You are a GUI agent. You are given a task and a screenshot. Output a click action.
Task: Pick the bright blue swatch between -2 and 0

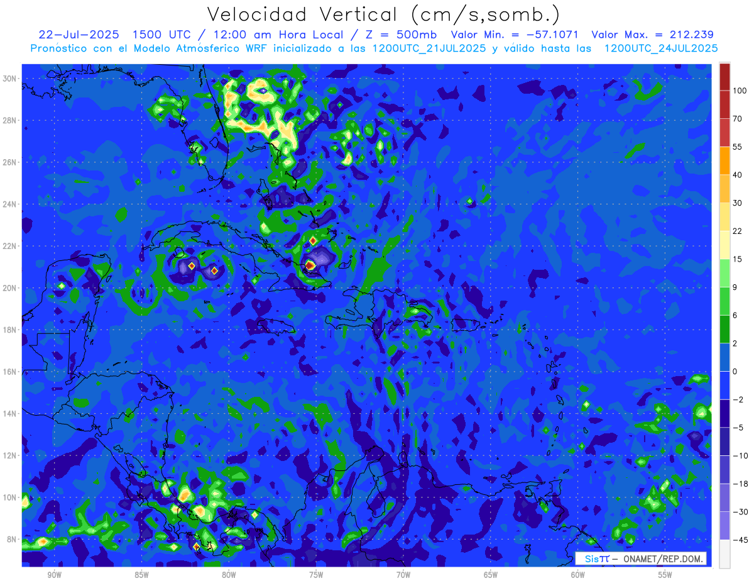point(724,386)
